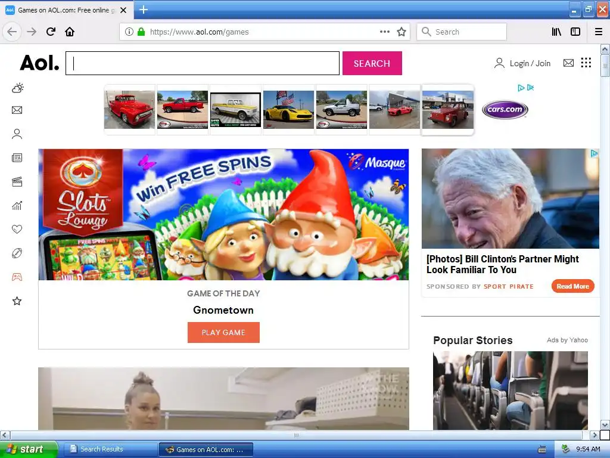Go to the browser Home icon
This screenshot has width=610, height=458.
(x=70, y=32)
